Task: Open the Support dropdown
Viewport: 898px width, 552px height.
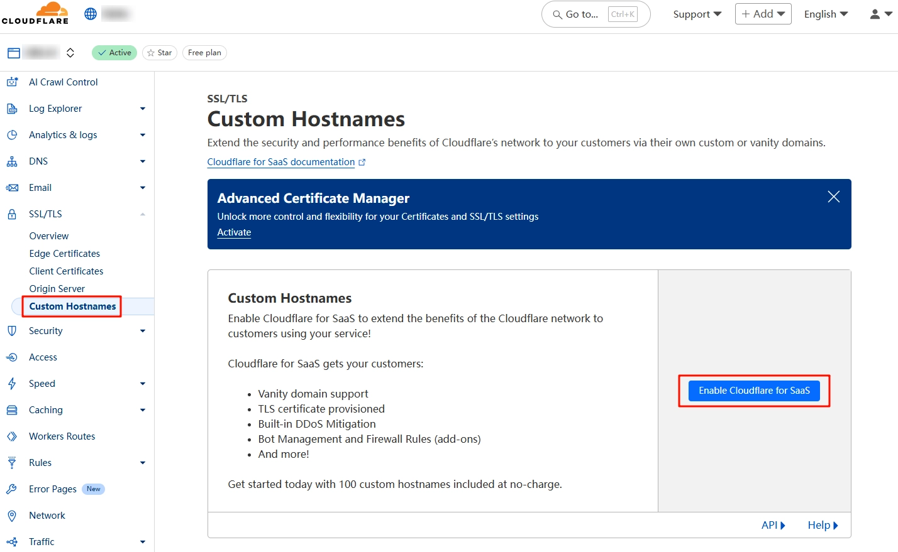Action: tap(696, 14)
